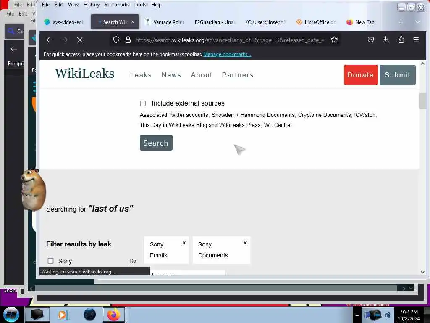Switch to E2Guardian tab
Image resolution: width=430 pixels, height=323 pixels.
(x=215, y=22)
